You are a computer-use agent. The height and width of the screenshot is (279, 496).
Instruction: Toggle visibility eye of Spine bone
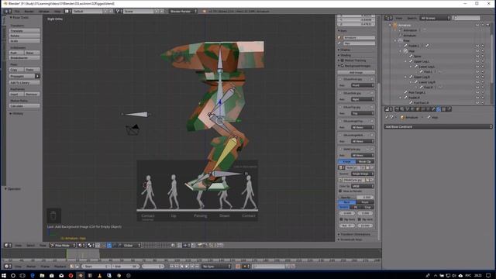[477, 56]
